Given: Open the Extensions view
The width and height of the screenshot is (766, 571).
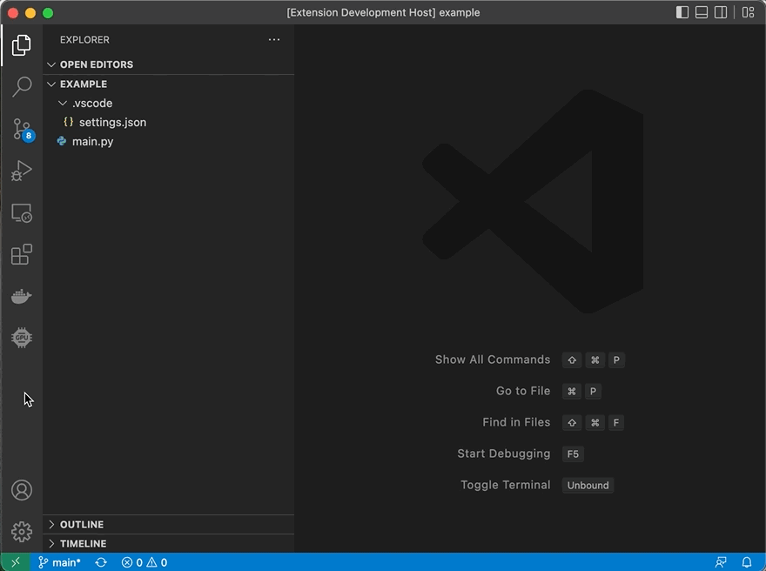Looking at the screenshot, I should pos(22,254).
